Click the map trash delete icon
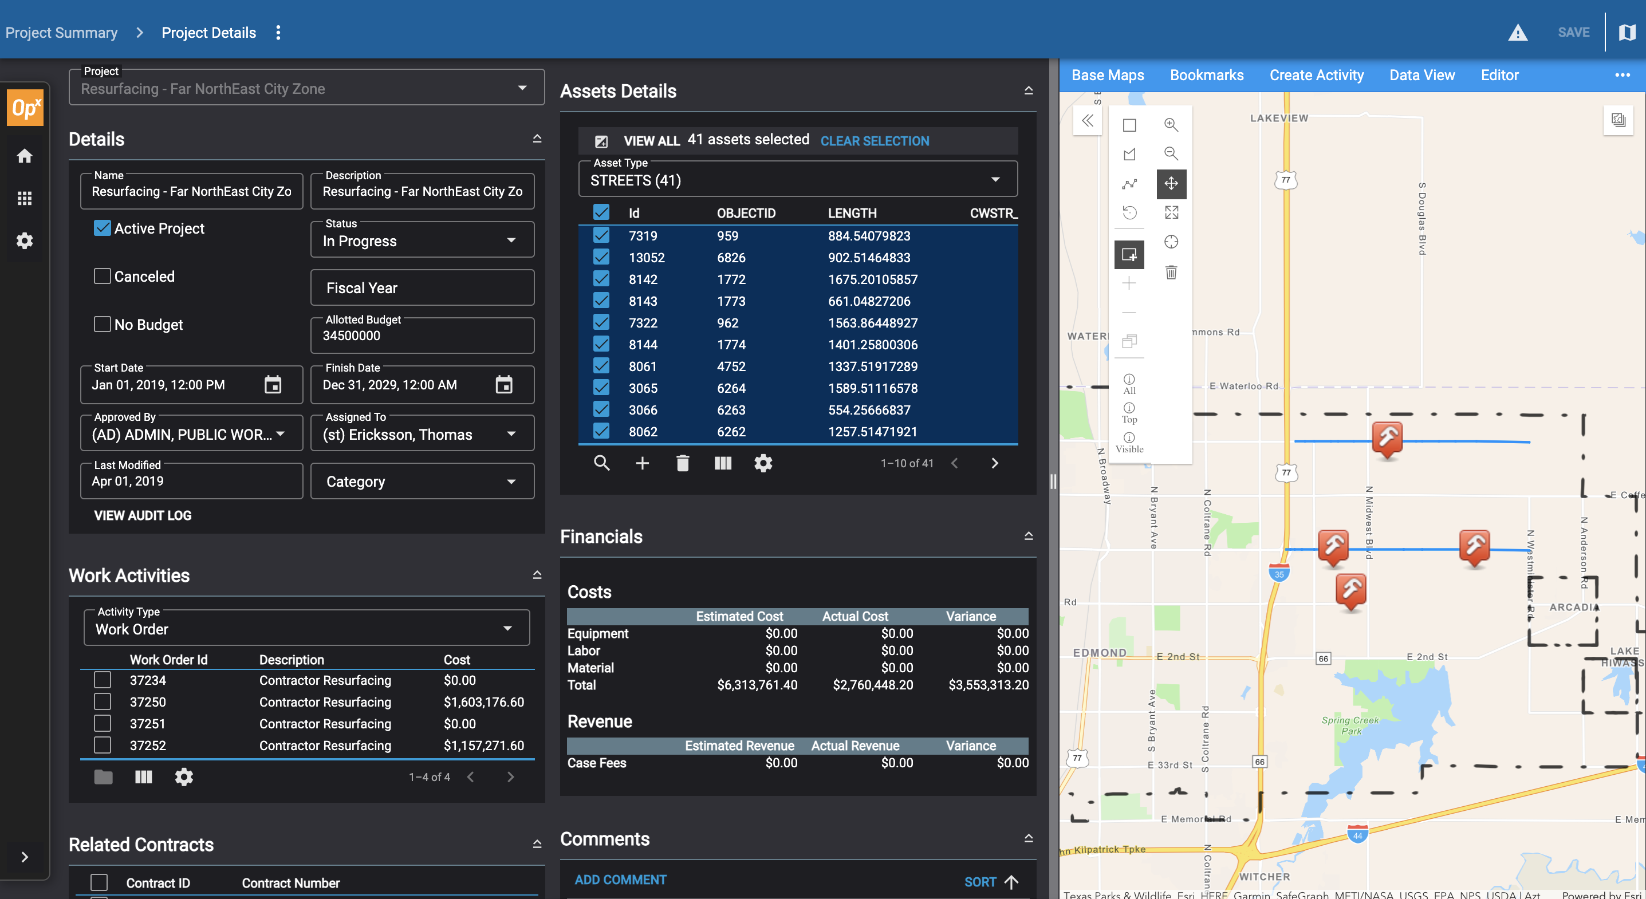This screenshot has width=1646, height=899. [x=1171, y=272]
